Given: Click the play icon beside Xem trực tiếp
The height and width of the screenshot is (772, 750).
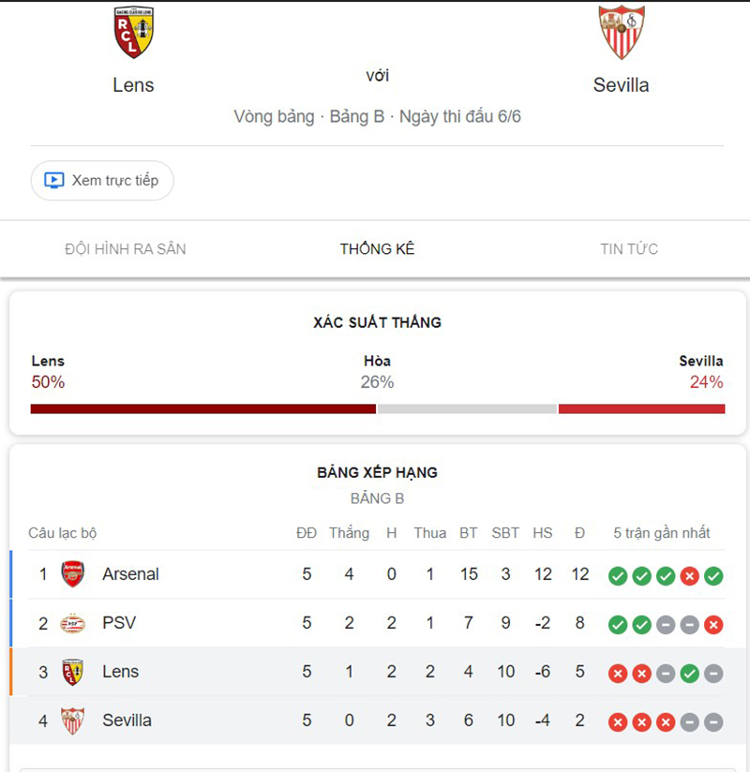Looking at the screenshot, I should pyautogui.click(x=53, y=180).
